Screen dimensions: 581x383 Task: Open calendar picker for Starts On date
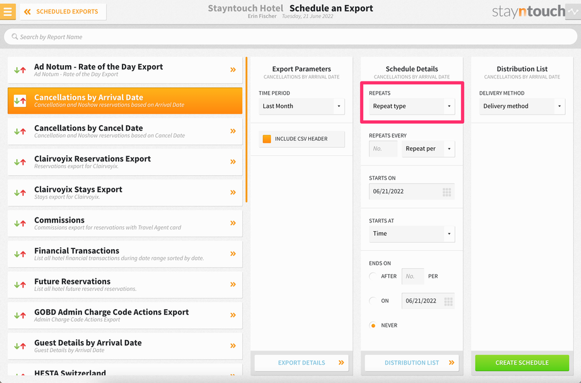pos(447,191)
